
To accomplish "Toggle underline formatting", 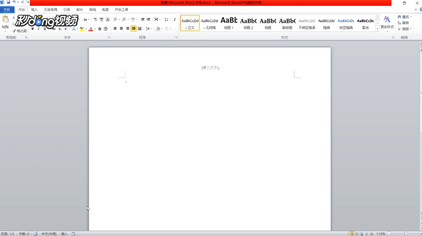I will 44,29.
